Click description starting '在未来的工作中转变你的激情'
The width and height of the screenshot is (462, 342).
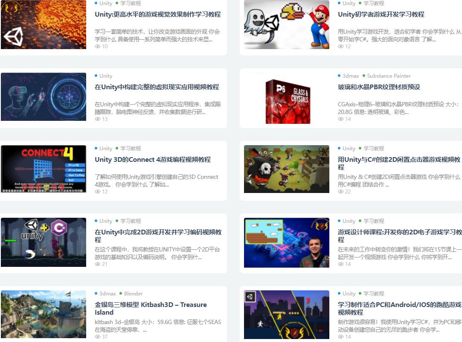click(400, 253)
